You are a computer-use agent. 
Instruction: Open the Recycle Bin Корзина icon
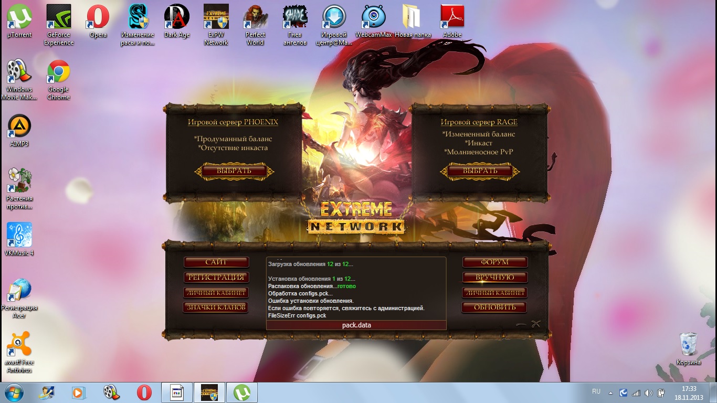[x=688, y=348]
